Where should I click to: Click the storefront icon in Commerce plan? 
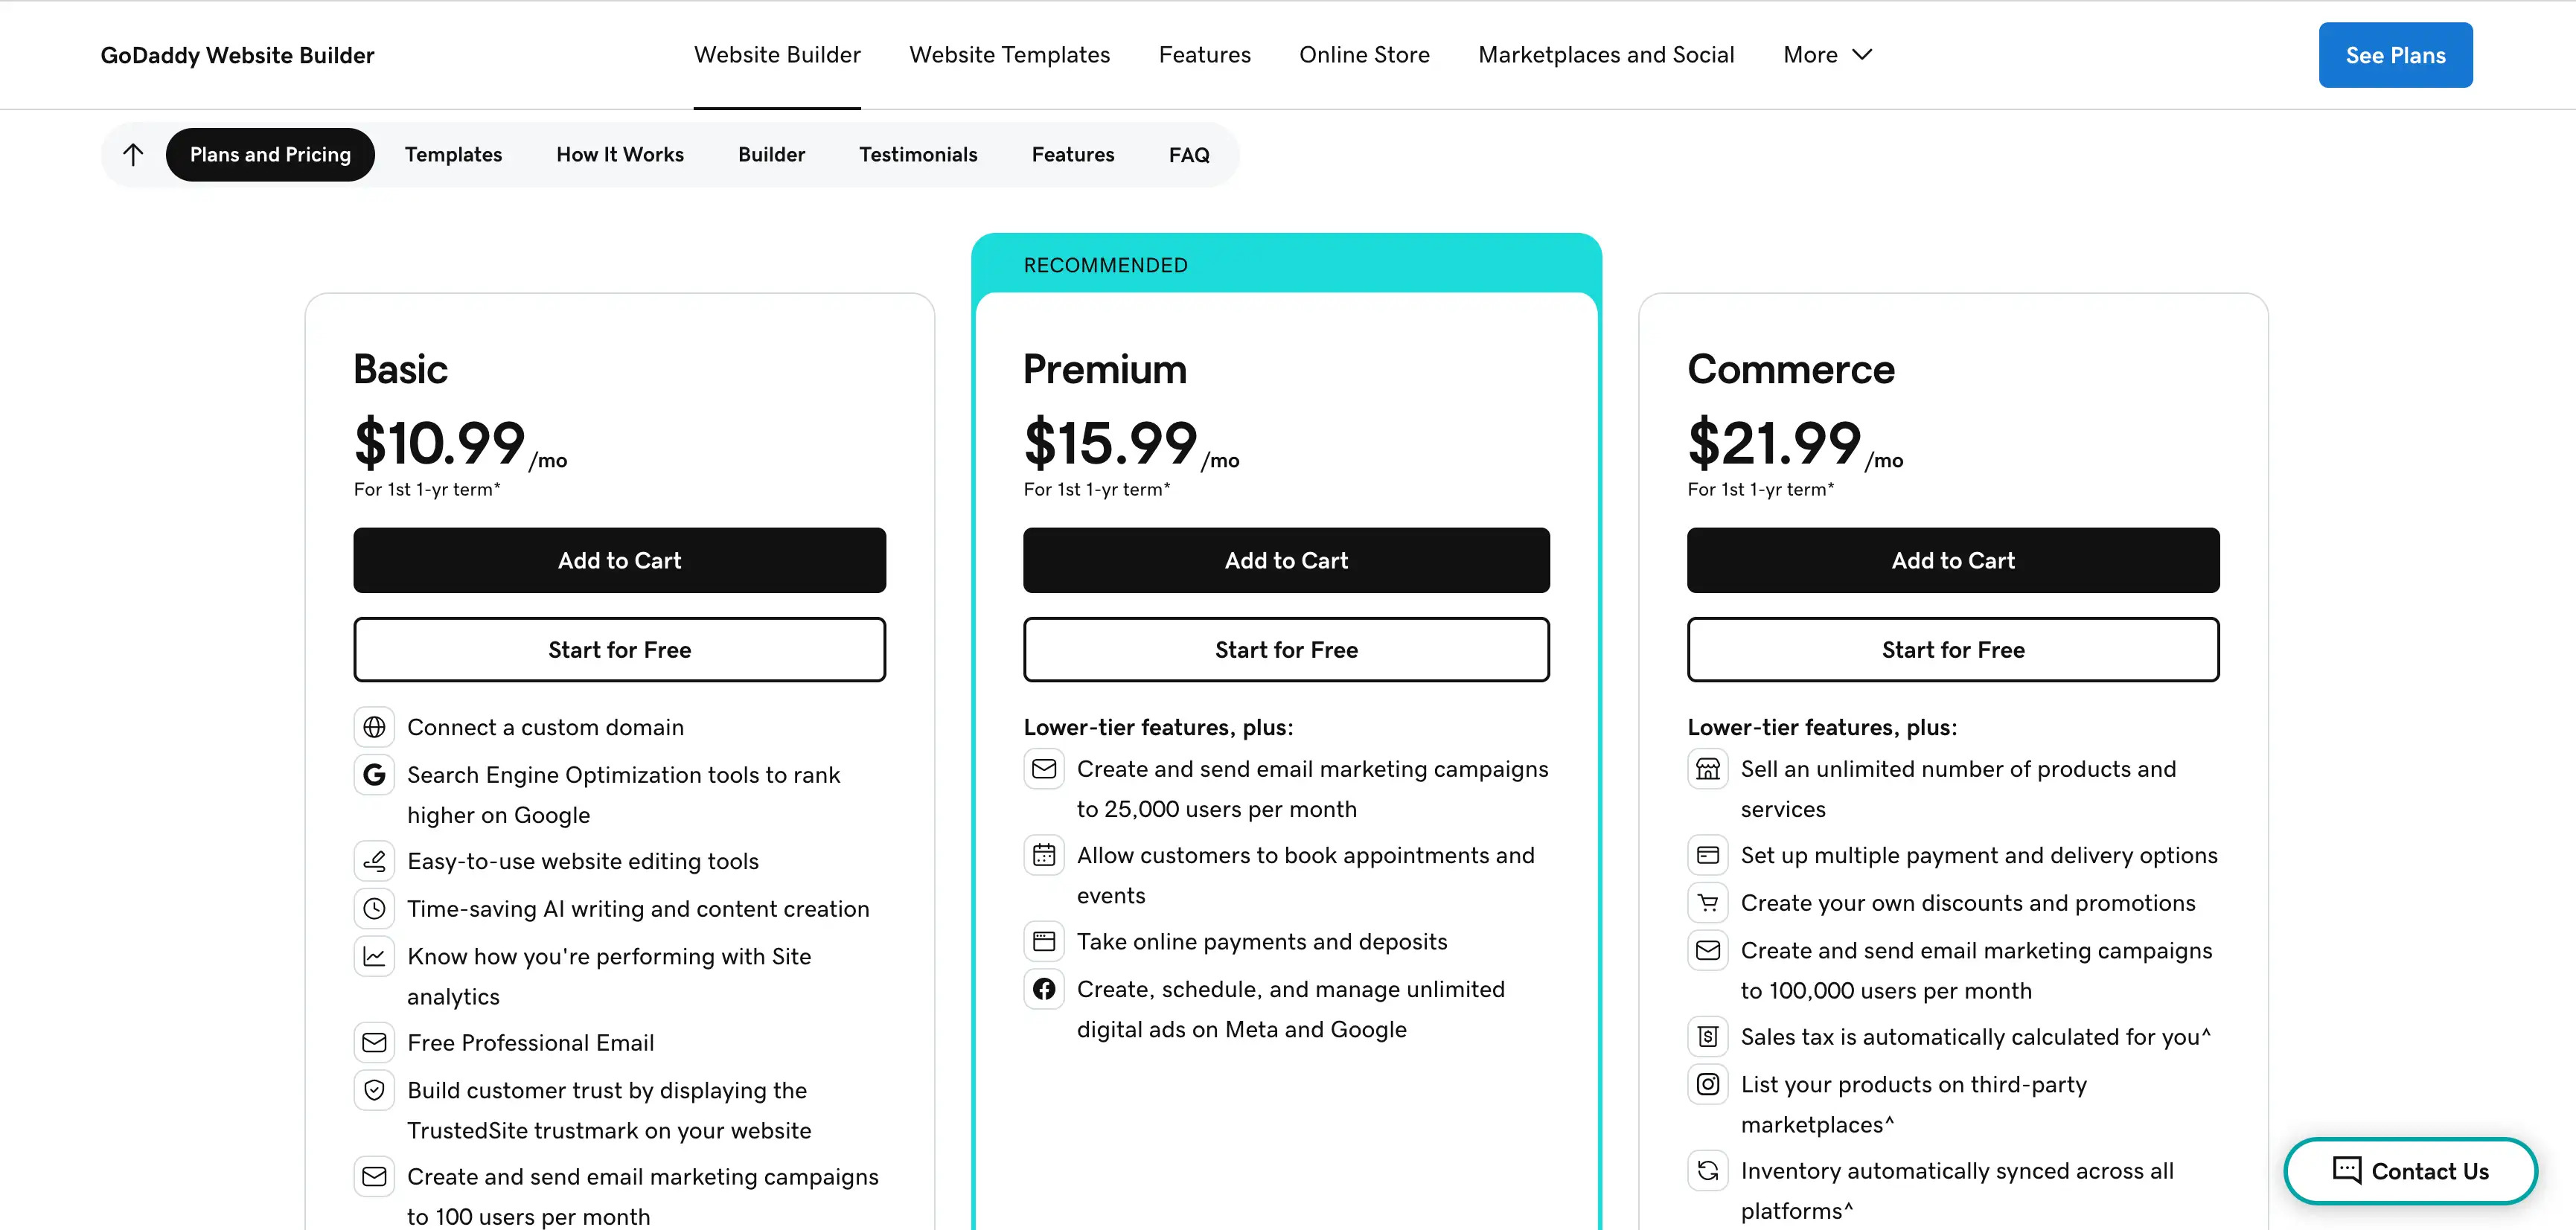[1708, 769]
